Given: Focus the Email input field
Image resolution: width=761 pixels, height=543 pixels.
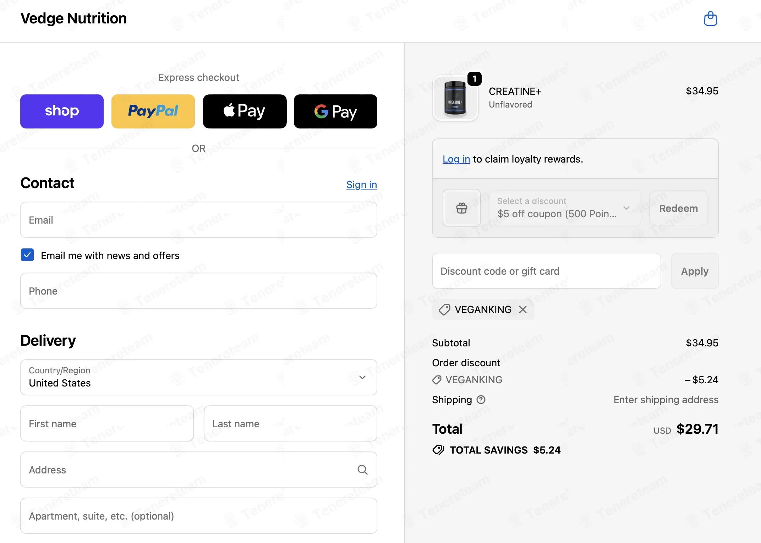Looking at the screenshot, I should (198, 220).
